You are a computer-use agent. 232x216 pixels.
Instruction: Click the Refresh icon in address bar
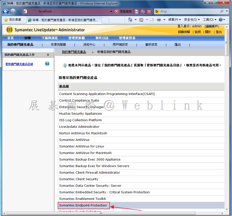point(143,11)
